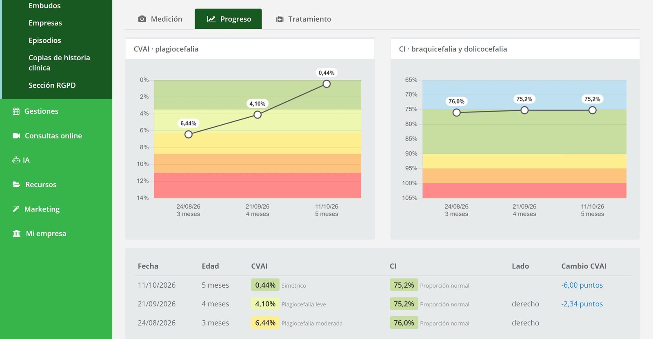Image resolution: width=653 pixels, height=339 pixels.
Task: Select the Progreso tab
Action: click(228, 19)
